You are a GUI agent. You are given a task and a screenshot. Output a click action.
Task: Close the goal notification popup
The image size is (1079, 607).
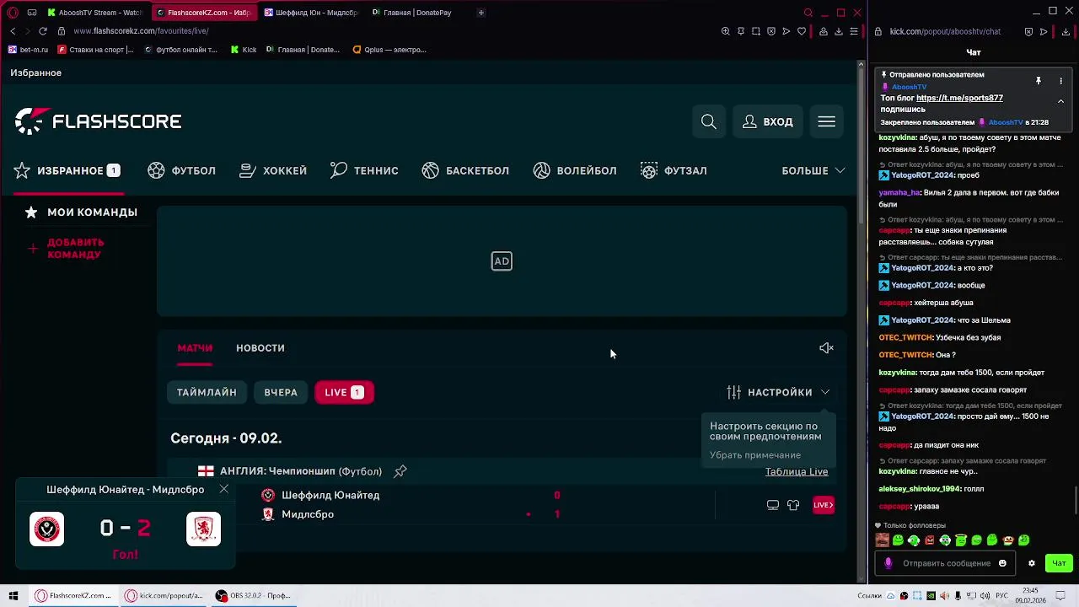point(223,489)
